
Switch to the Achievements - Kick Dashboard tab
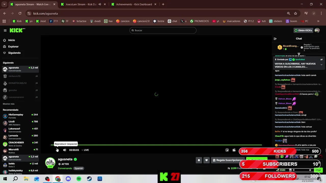pyautogui.click(x=134, y=4)
